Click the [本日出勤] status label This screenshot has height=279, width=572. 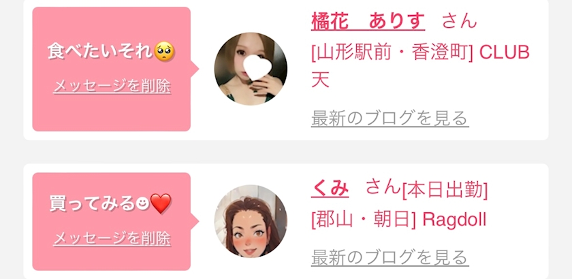point(445,191)
